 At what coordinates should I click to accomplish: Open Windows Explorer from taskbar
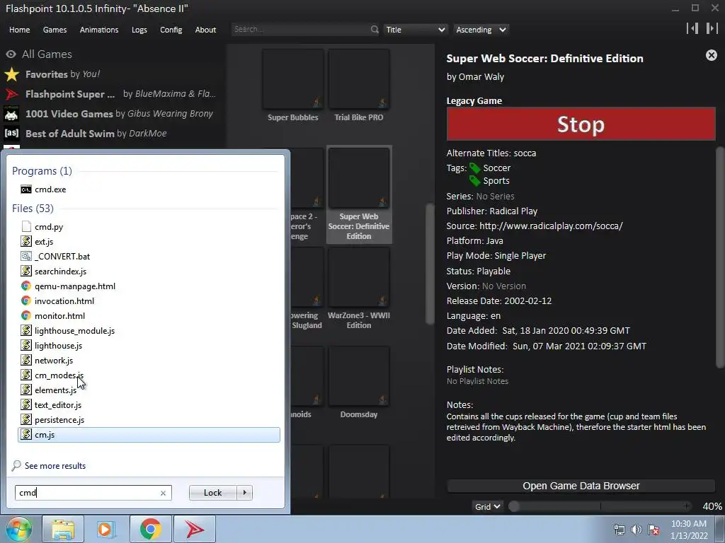point(63,529)
